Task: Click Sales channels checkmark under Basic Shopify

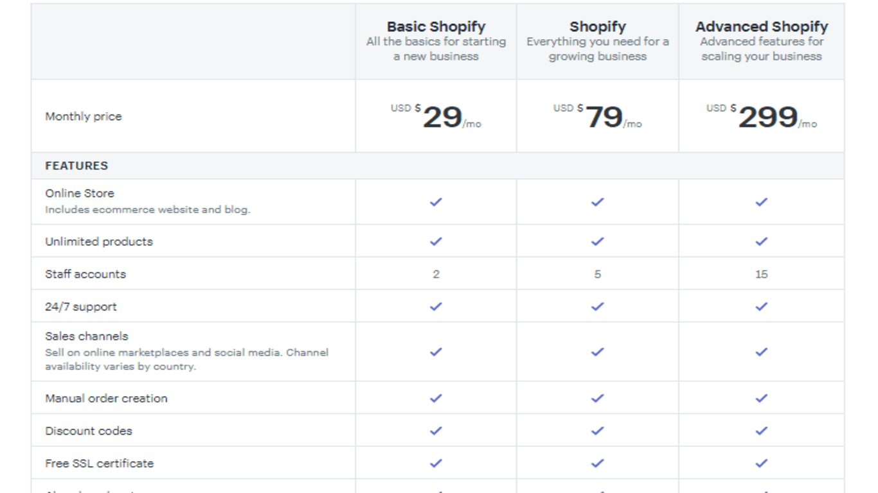Action: pyautogui.click(x=436, y=352)
